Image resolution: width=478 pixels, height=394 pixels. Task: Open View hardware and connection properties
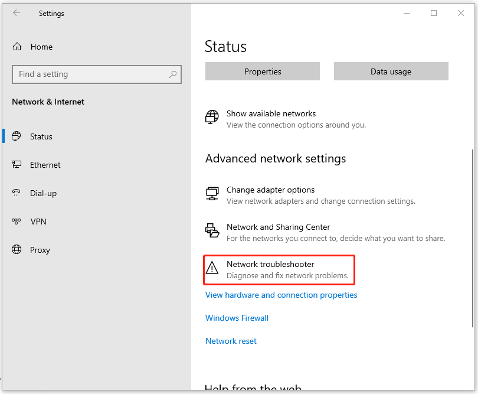281,295
